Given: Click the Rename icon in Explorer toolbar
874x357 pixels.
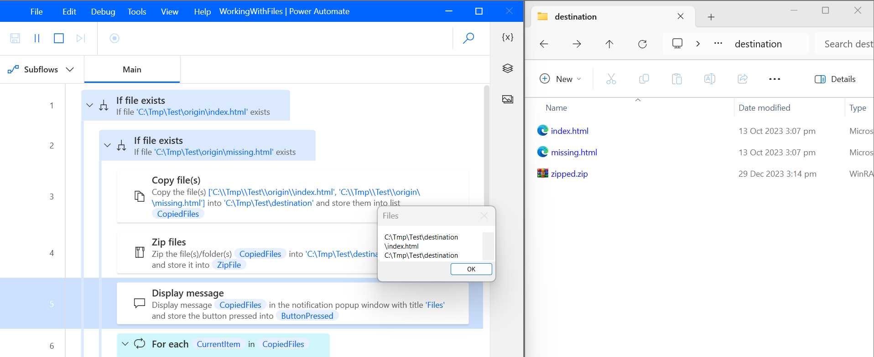Looking at the screenshot, I should point(710,79).
